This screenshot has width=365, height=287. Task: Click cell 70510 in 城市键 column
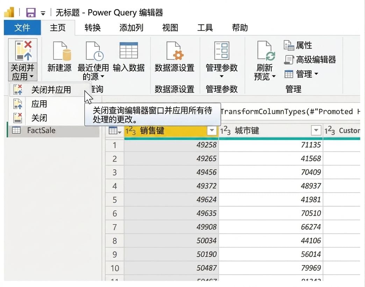click(271, 213)
